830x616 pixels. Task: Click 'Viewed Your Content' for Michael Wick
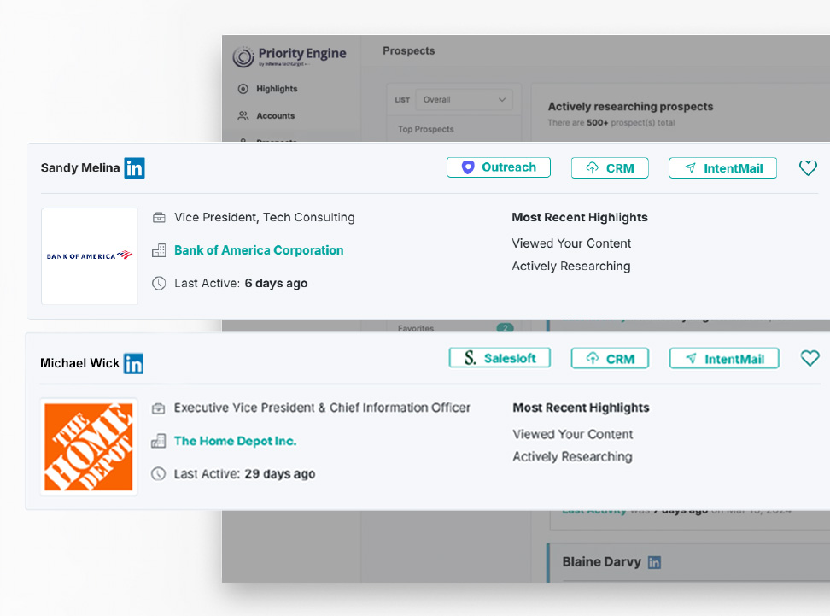[x=573, y=434]
